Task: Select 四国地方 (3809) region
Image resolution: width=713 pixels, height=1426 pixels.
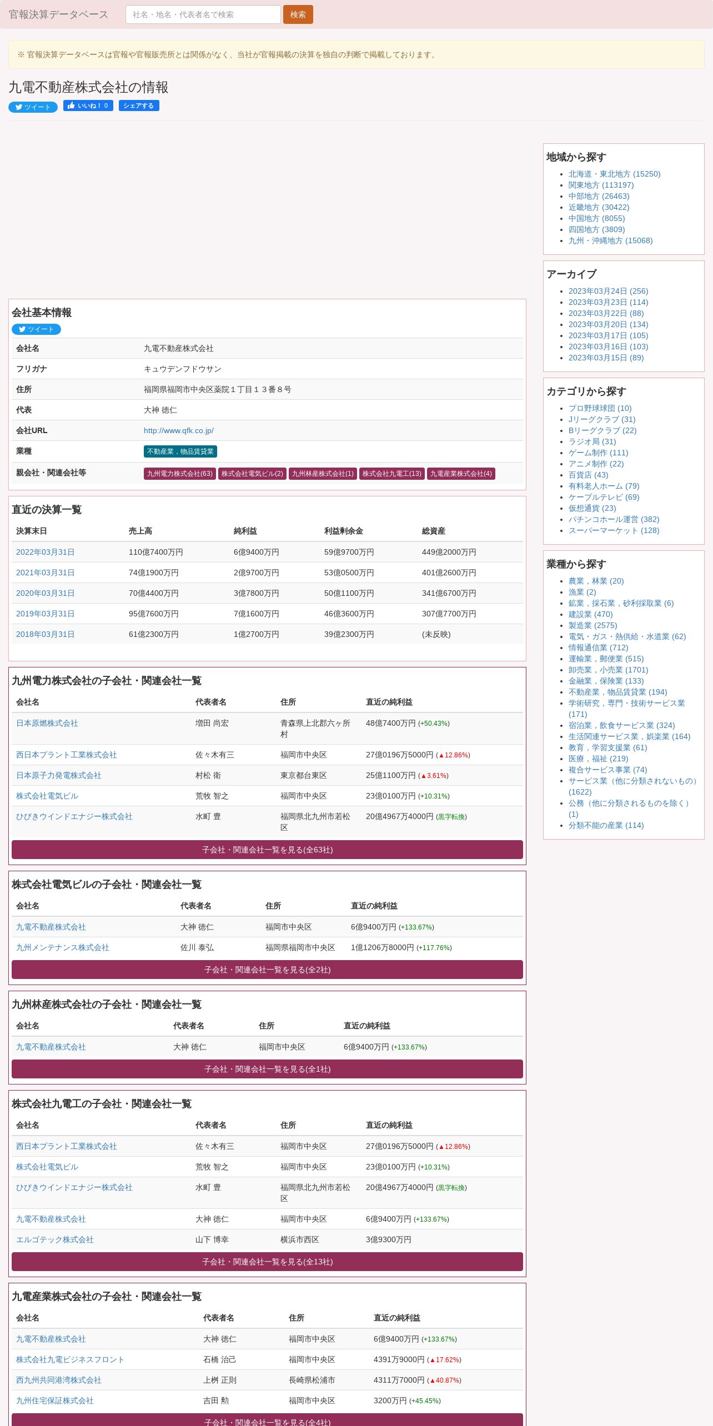Action: click(596, 229)
